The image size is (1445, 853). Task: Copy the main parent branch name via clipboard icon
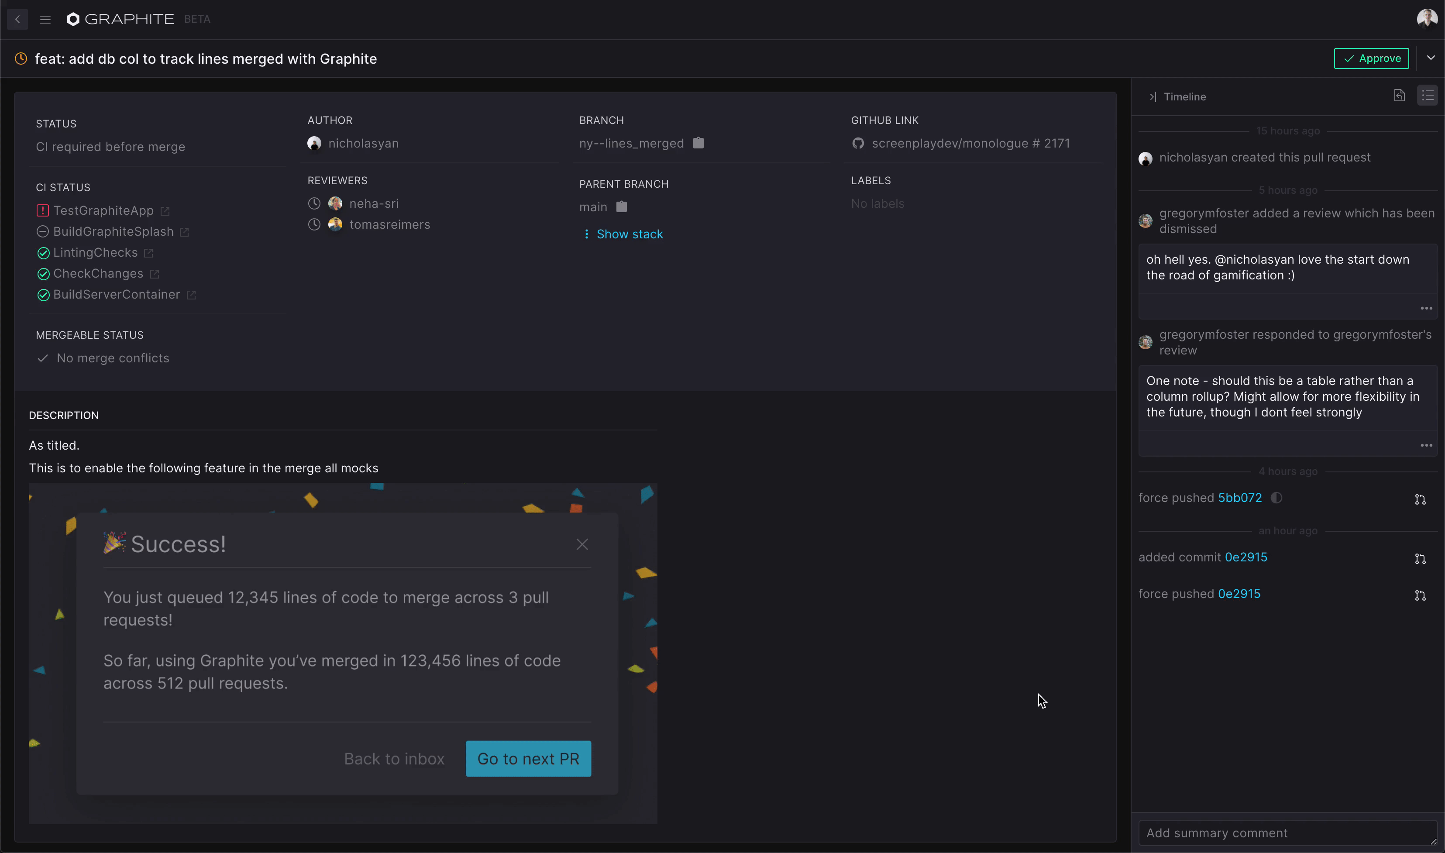coord(621,207)
